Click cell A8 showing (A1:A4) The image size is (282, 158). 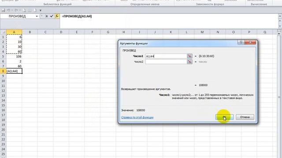14,71
